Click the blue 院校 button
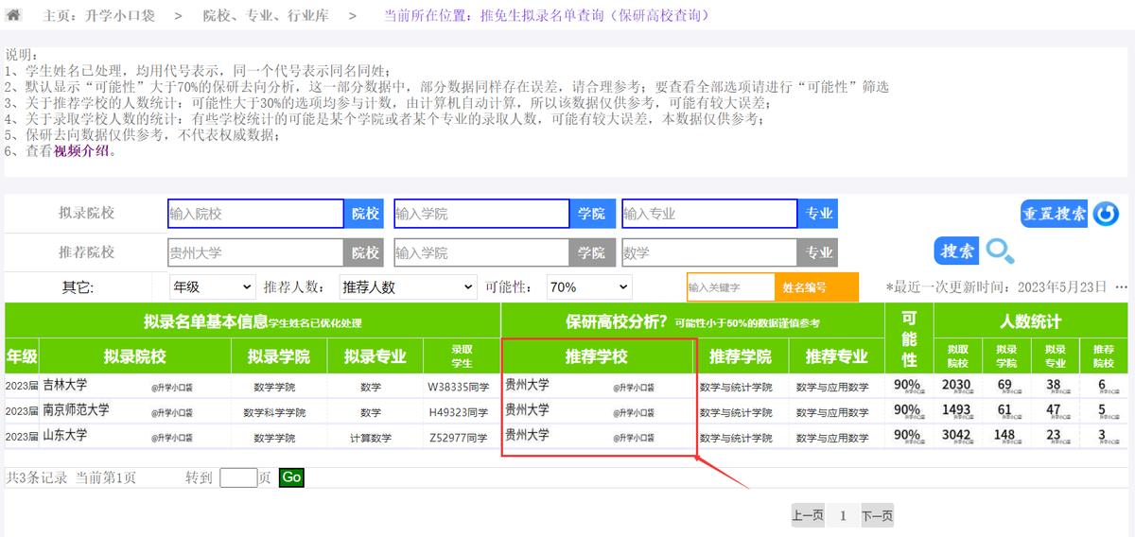The height and width of the screenshot is (537, 1135). point(365,214)
